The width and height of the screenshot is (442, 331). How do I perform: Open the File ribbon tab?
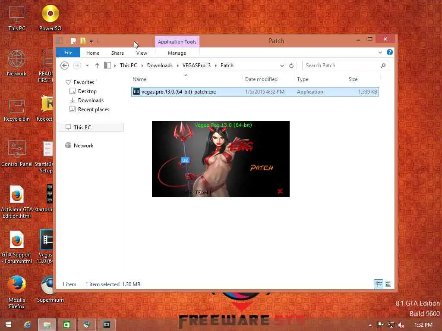tap(68, 53)
